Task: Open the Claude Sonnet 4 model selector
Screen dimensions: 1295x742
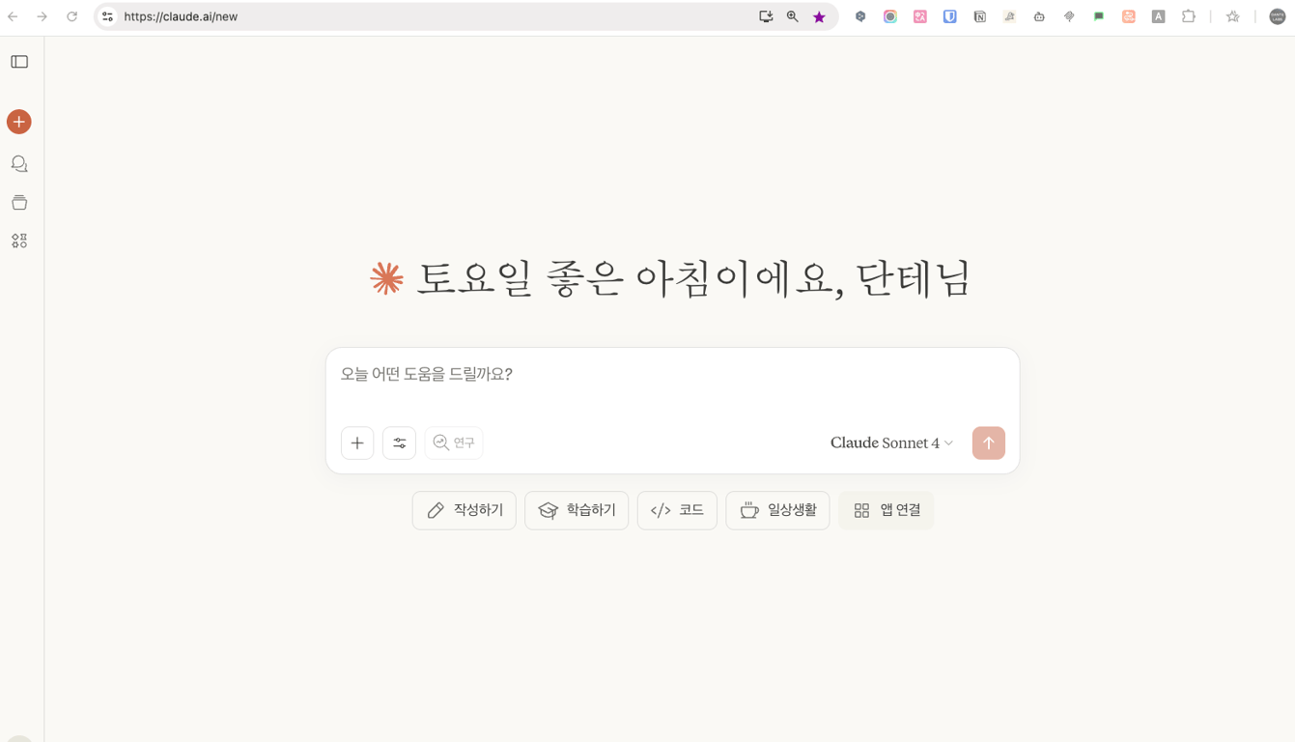Action: click(x=891, y=442)
